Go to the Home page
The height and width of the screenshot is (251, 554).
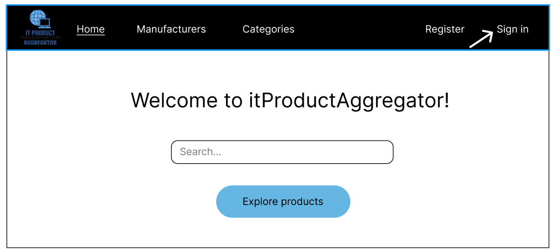point(91,29)
